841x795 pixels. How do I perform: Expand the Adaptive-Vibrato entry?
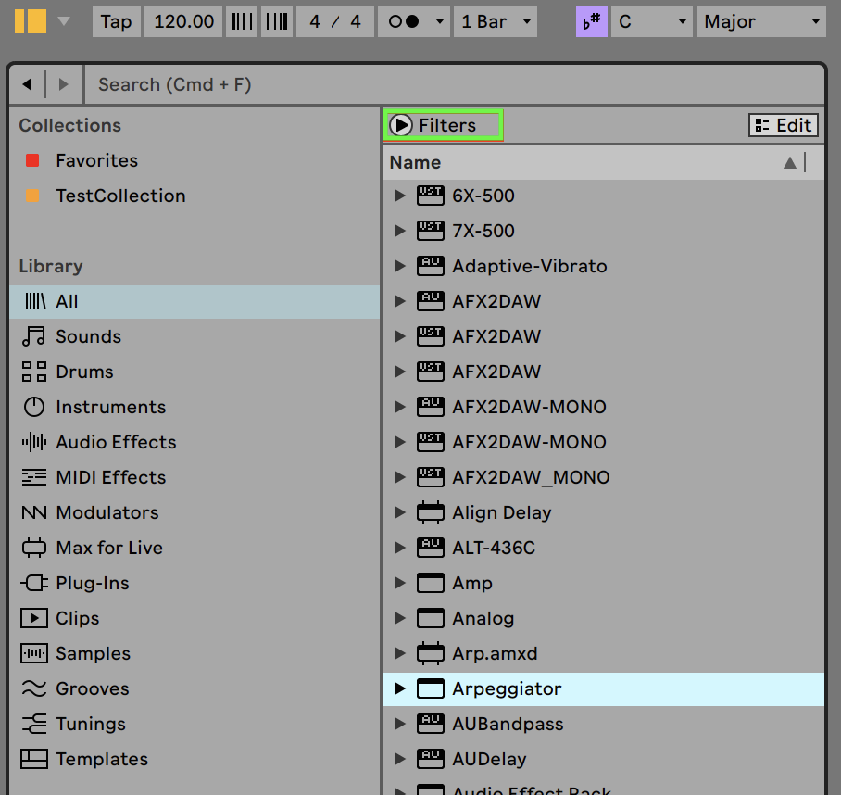coord(399,266)
